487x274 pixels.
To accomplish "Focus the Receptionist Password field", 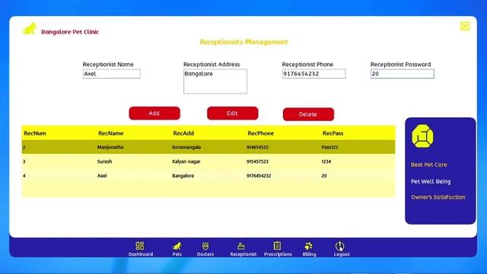I will click(403, 74).
